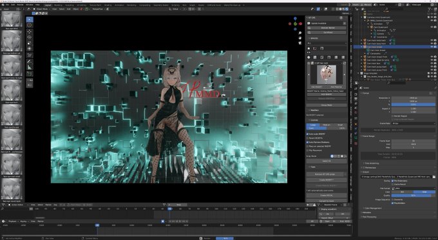Click the KIT OPS home icon

[x=309, y=48]
